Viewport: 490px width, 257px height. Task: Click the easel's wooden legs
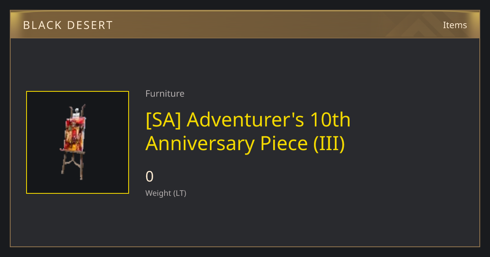coord(73,165)
